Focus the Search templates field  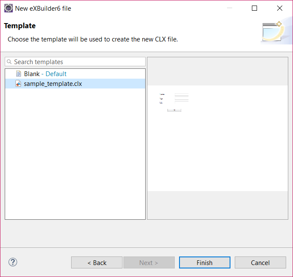pos(77,62)
